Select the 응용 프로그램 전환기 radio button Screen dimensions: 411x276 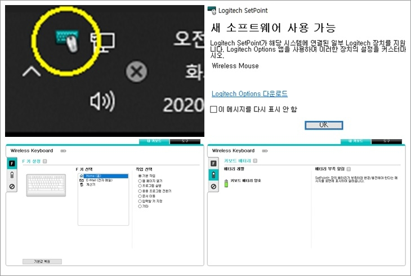[x=140, y=191]
